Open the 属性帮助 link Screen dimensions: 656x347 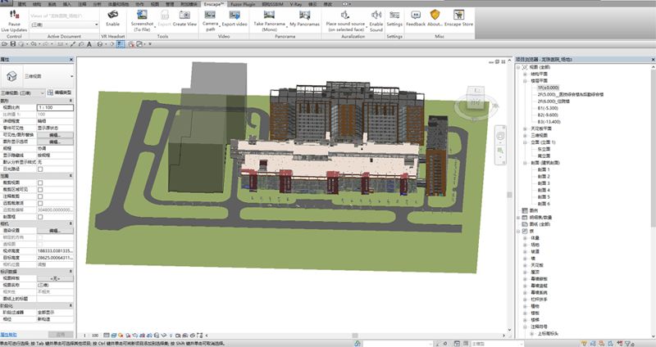point(9,335)
